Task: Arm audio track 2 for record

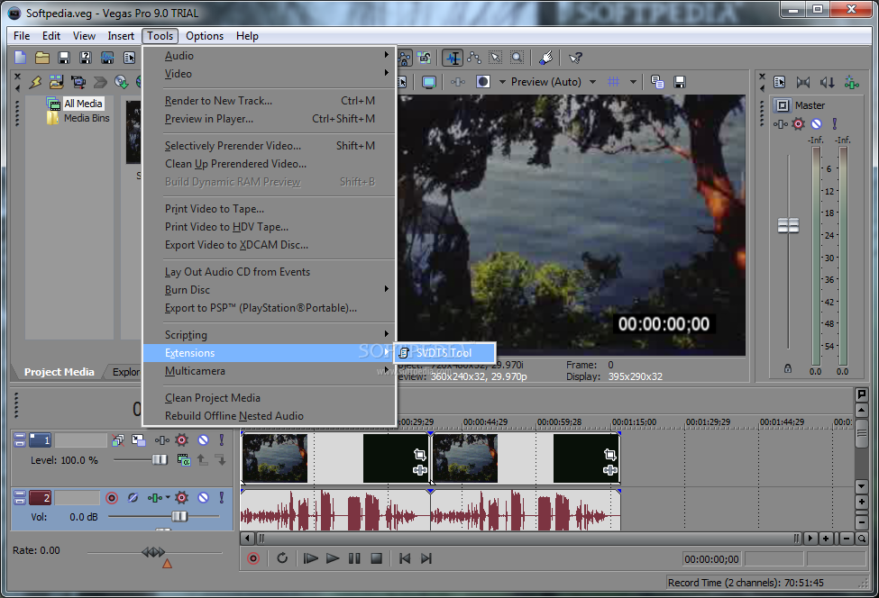Action: [x=112, y=498]
